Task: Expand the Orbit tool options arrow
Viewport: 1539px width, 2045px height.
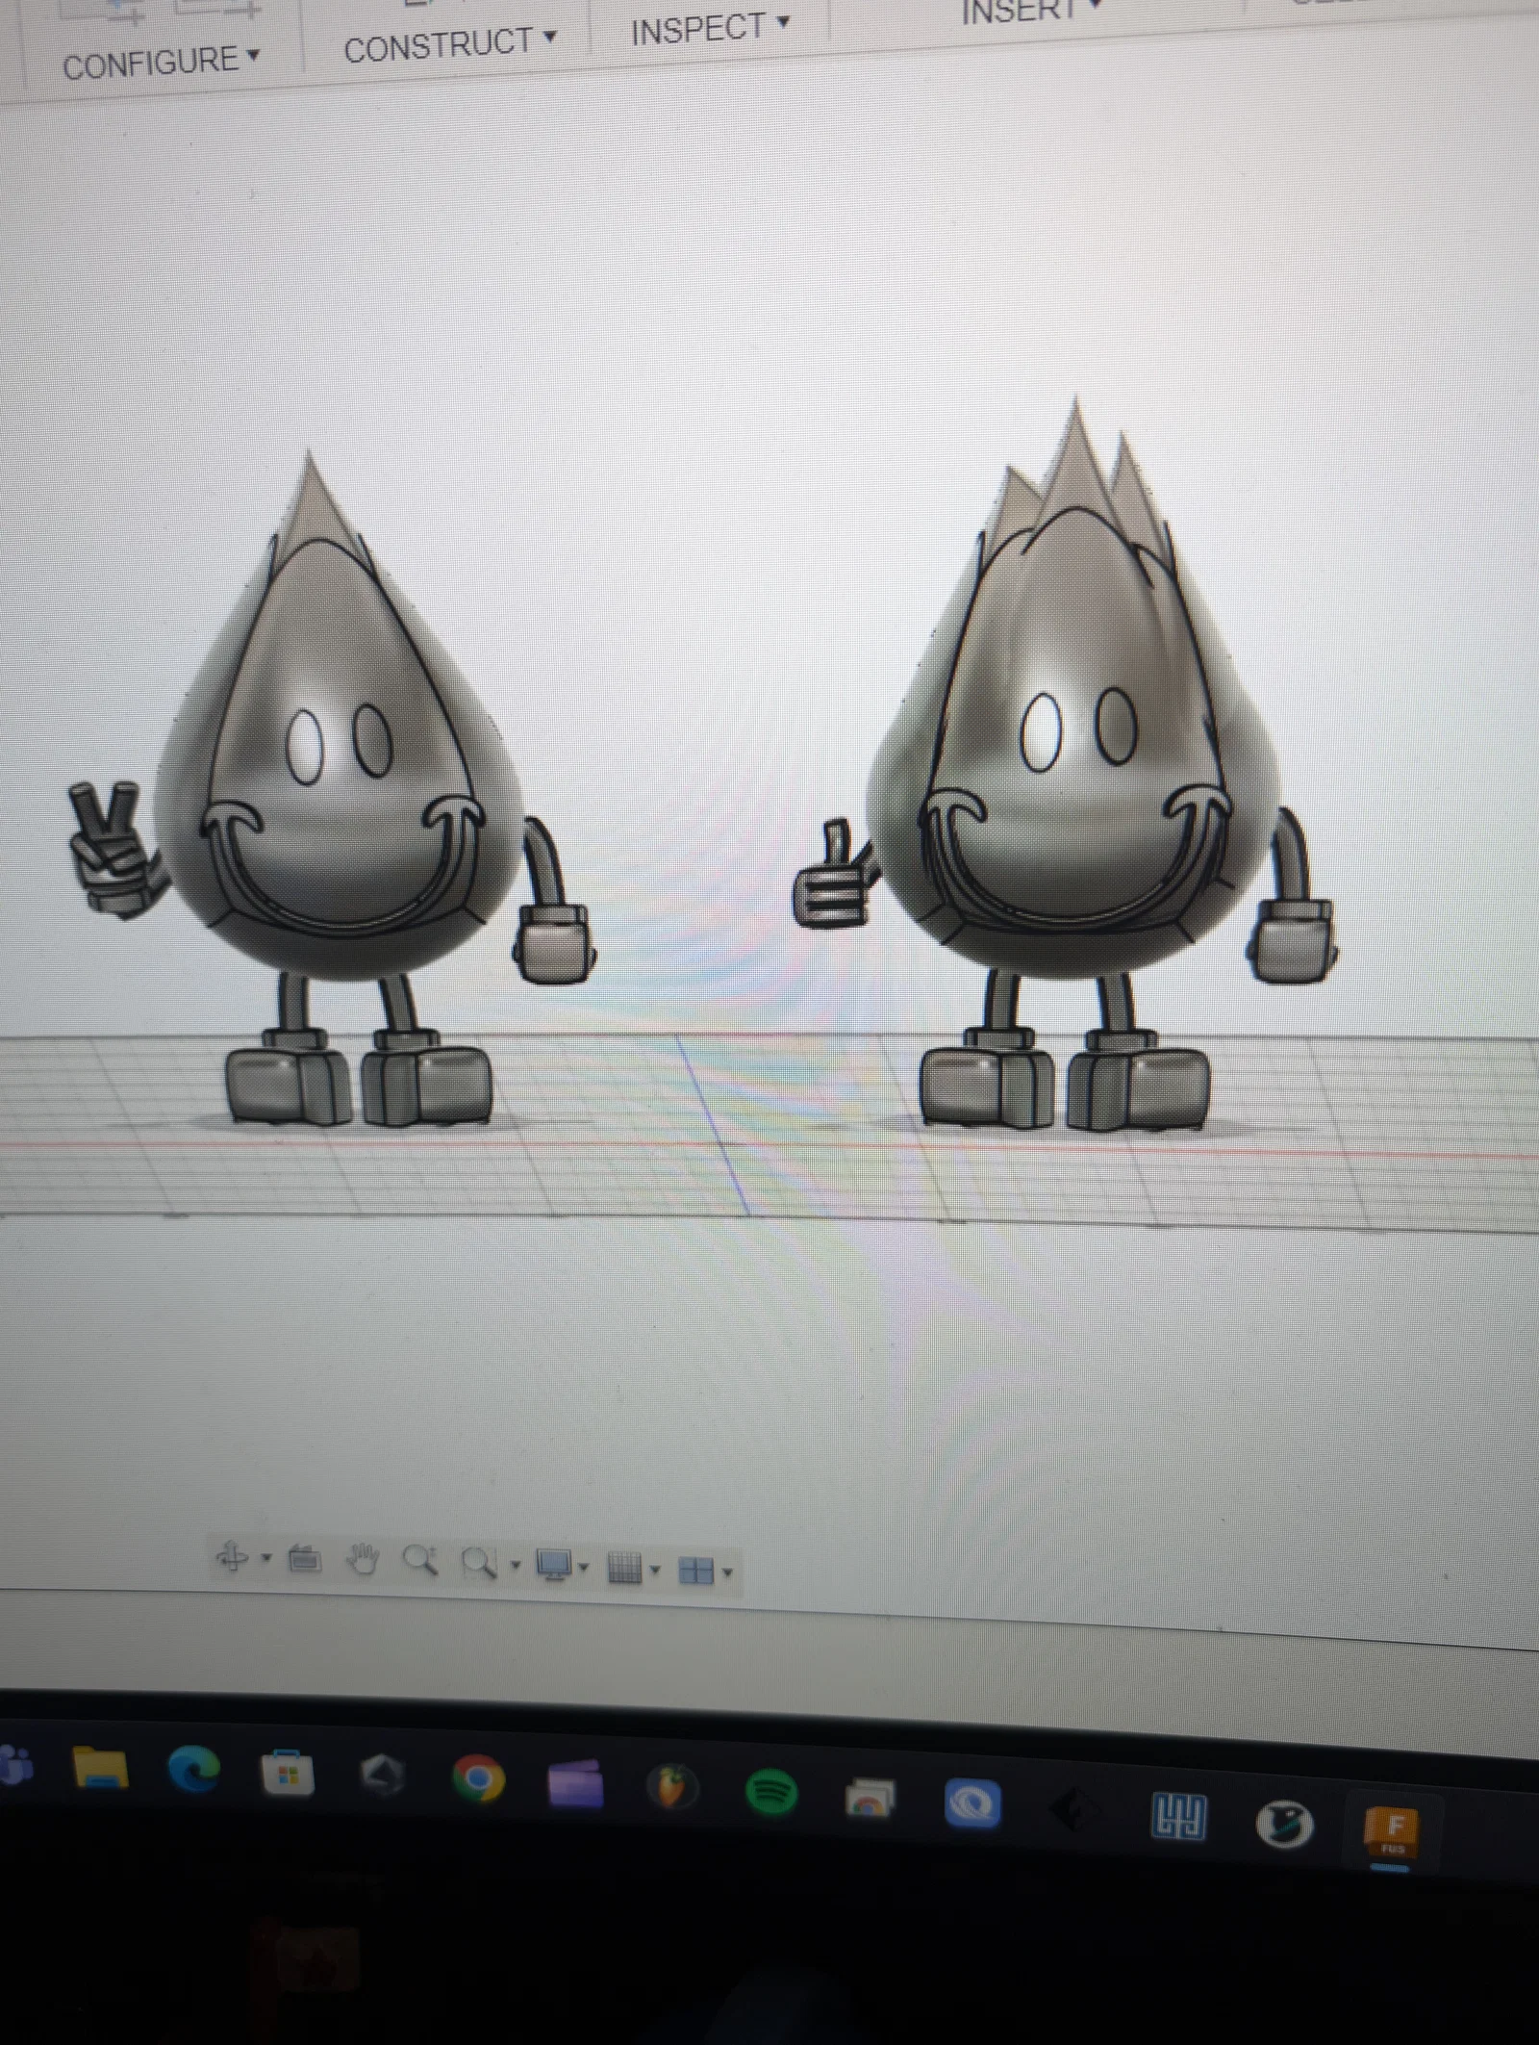Action: [x=266, y=1557]
